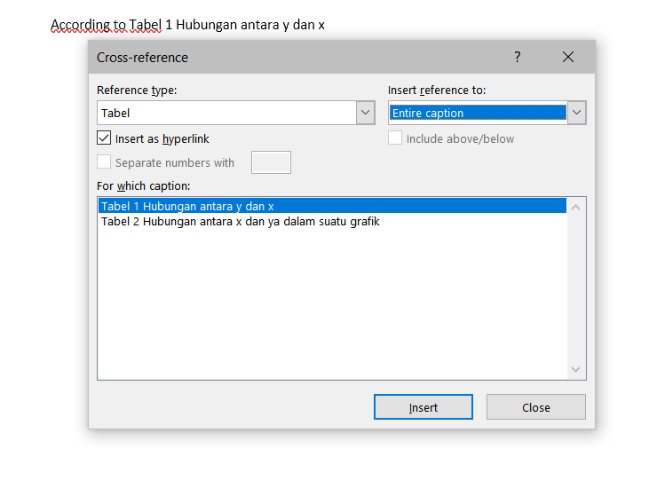The height and width of the screenshot is (488, 657).
Task: Click the Help question mark icon
Action: [518, 58]
